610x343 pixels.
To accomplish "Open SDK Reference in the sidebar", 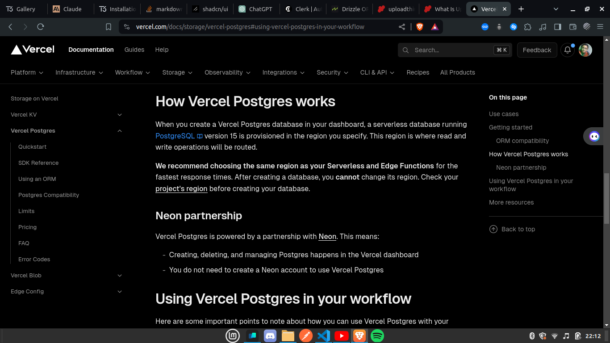I will click(38, 163).
